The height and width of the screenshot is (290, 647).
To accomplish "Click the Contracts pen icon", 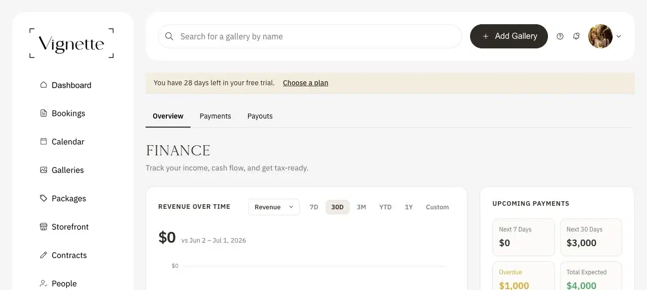I will point(43,255).
